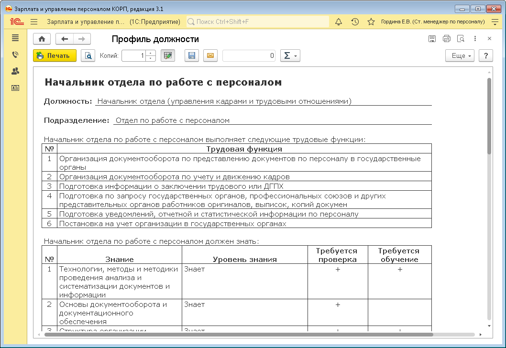Viewport: 506px width, 348px height.
Task: Click the Требуется проверка column header
Action: point(338,255)
